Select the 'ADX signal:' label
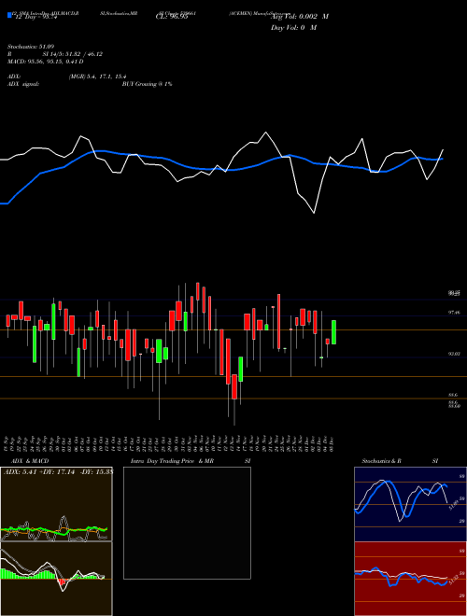This screenshot has width=467, height=616. click(x=23, y=84)
